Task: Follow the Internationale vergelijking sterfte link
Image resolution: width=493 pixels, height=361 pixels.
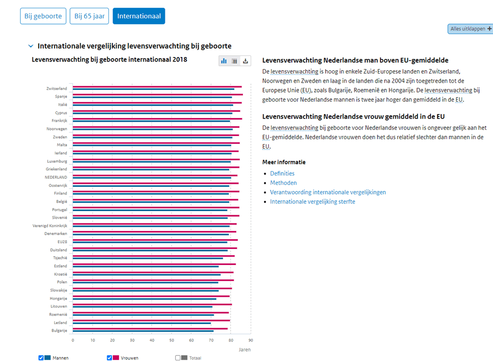Action: click(312, 201)
